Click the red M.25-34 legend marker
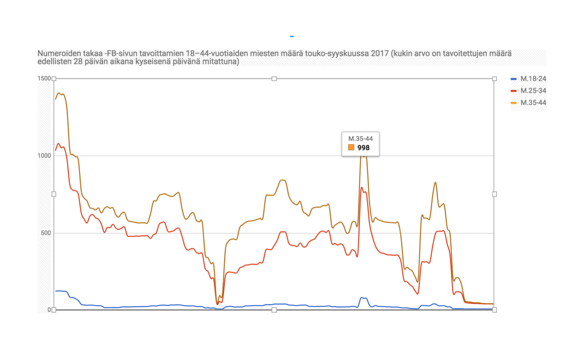Screen dimensions: 571x355 513,91
